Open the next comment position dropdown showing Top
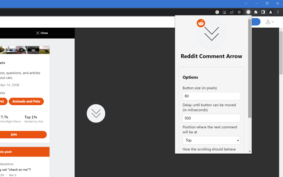 click(x=211, y=140)
